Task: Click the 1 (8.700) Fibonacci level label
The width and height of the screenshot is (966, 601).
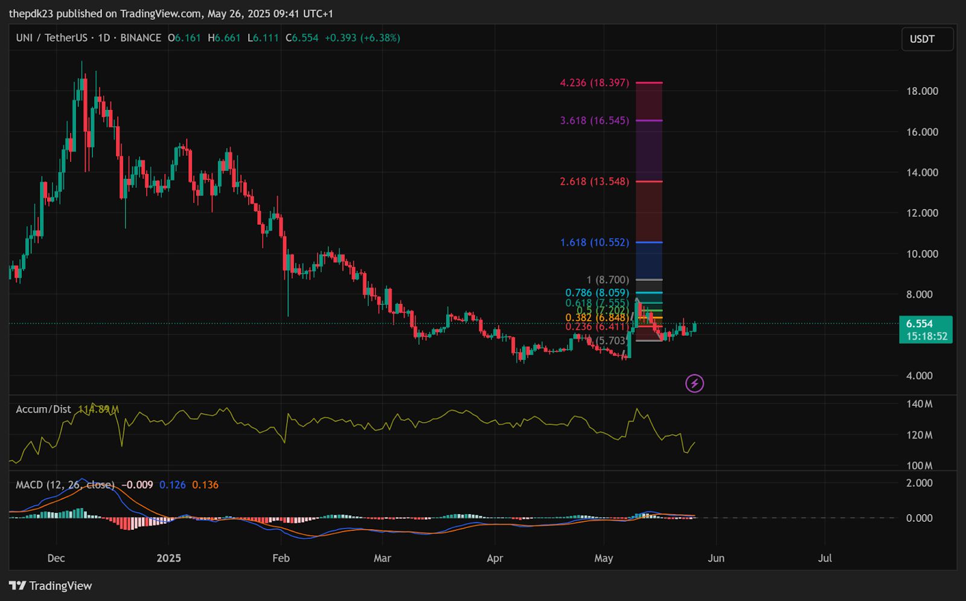Action: [x=607, y=280]
